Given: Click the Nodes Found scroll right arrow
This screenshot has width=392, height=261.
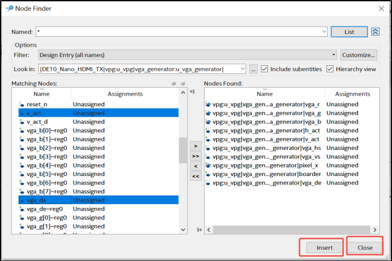Looking at the screenshot, I should [x=375, y=230].
